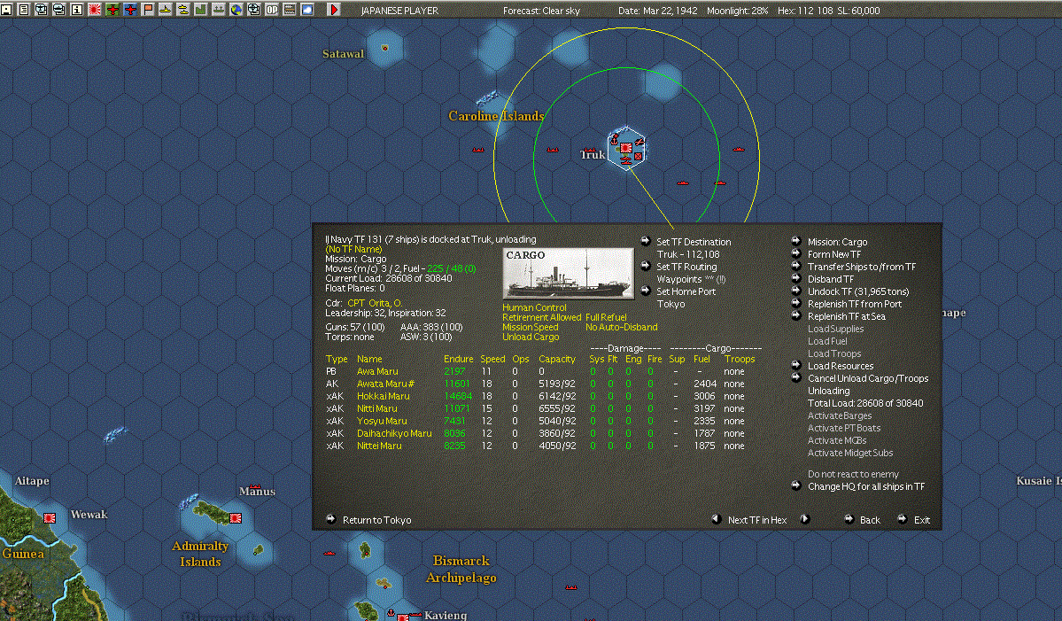This screenshot has width=1062, height=621.
Task: Select ship Nittei Maru in list
Action: pyautogui.click(x=378, y=446)
